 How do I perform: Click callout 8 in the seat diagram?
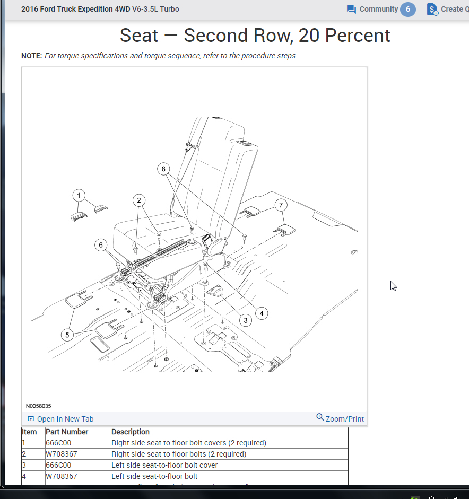163,169
